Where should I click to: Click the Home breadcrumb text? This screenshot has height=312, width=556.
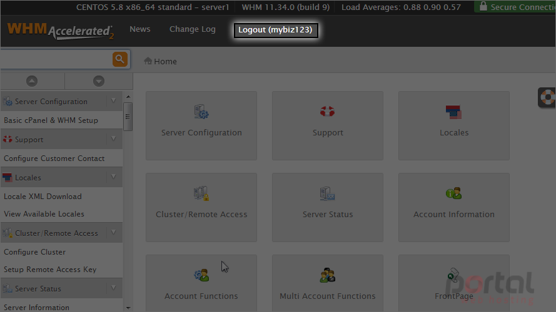tap(165, 62)
